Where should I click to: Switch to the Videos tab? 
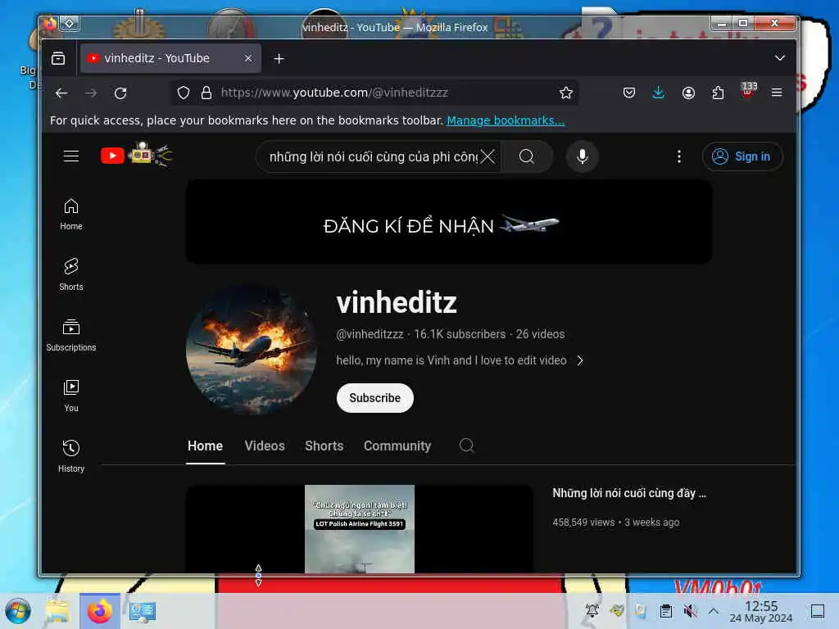[265, 446]
